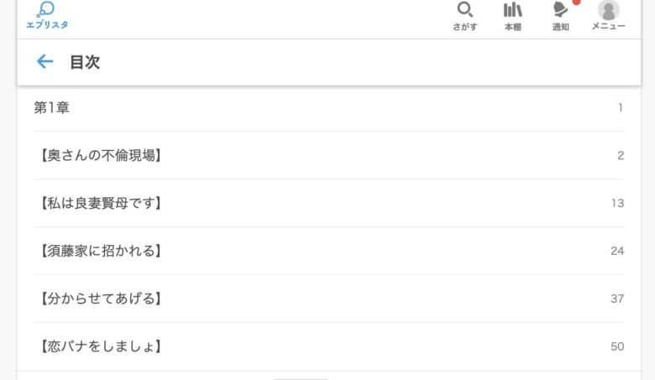This screenshot has width=655, height=380.
Task: Jump to page number 37
Action: tap(617, 299)
